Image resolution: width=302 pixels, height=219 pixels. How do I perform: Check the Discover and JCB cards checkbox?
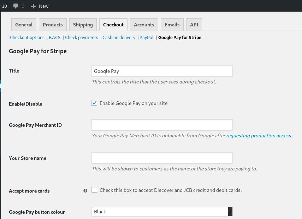click(x=94, y=190)
